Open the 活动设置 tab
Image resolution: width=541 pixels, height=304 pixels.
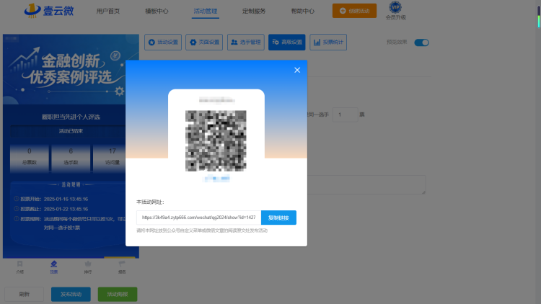(x=163, y=42)
